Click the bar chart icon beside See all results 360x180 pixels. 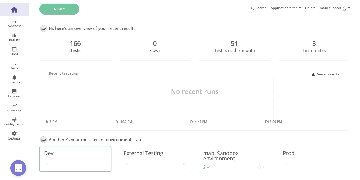pos(314,75)
